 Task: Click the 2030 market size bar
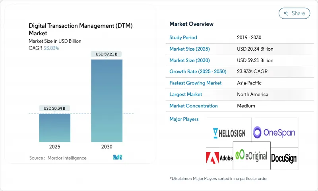click(107, 101)
